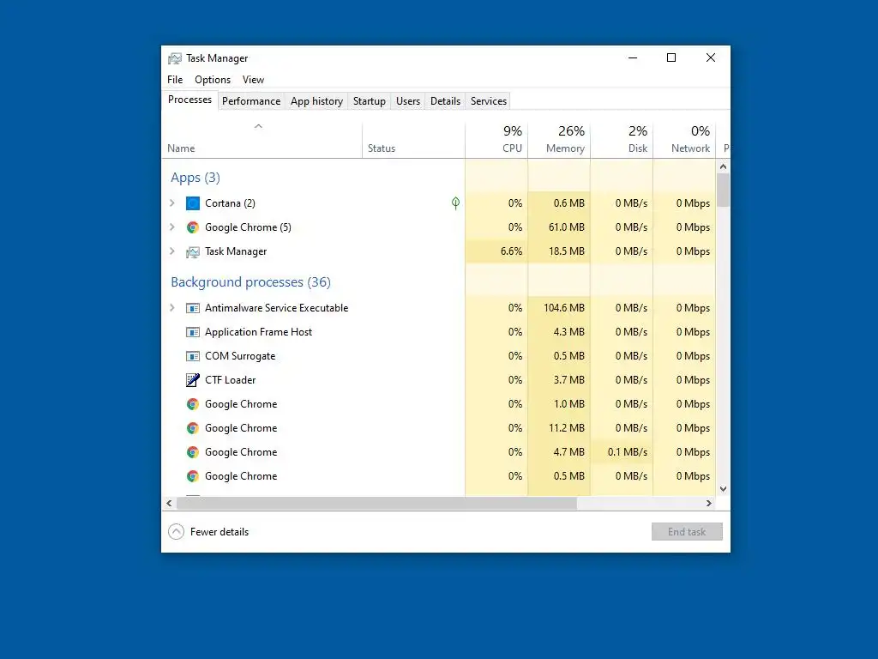Switch to the Users tab

pos(407,101)
